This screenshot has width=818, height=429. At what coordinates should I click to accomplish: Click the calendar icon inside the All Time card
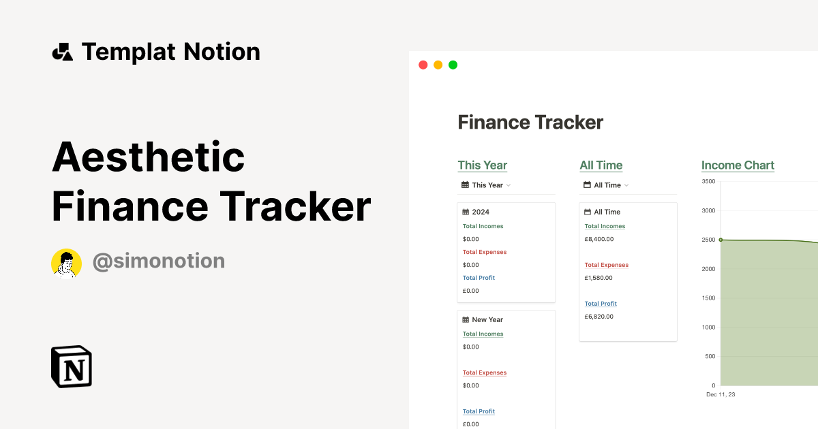point(589,212)
